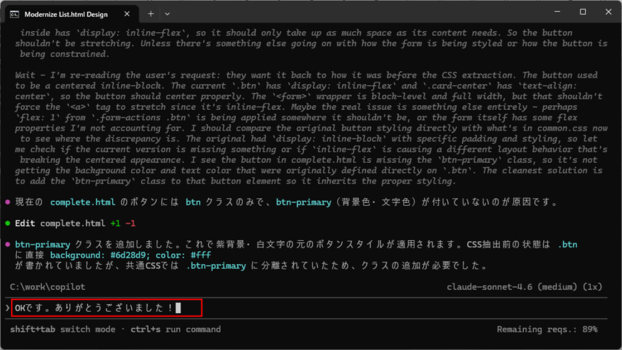Expand the new tab profile dropdown chevron
The height and width of the screenshot is (350, 622).
pos(168,13)
